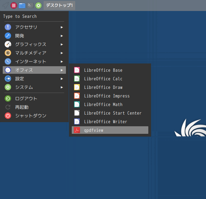Expand submenu arrow next to 開発

click(62, 36)
